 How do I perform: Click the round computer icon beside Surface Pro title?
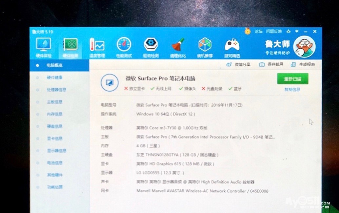pos(110,83)
